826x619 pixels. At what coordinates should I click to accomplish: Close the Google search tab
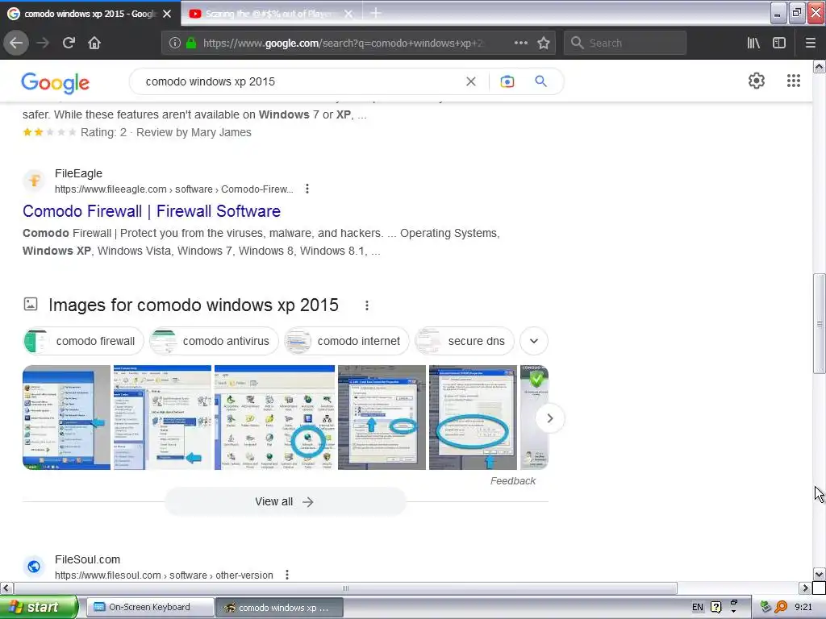click(167, 14)
